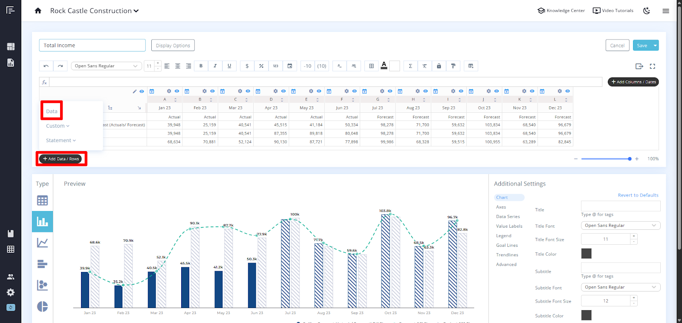Image resolution: width=682 pixels, height=323 pixels.
Task: Select the horizontal bar chart type
Action: pyautogui.click(x=42, y=264)
